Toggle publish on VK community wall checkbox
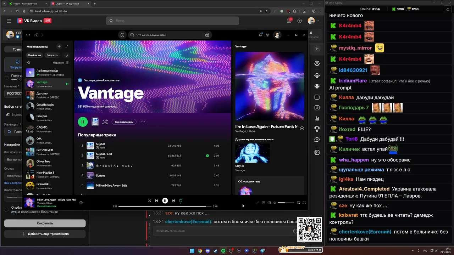The width and height of the screenshot is (454, 255). 6,209
